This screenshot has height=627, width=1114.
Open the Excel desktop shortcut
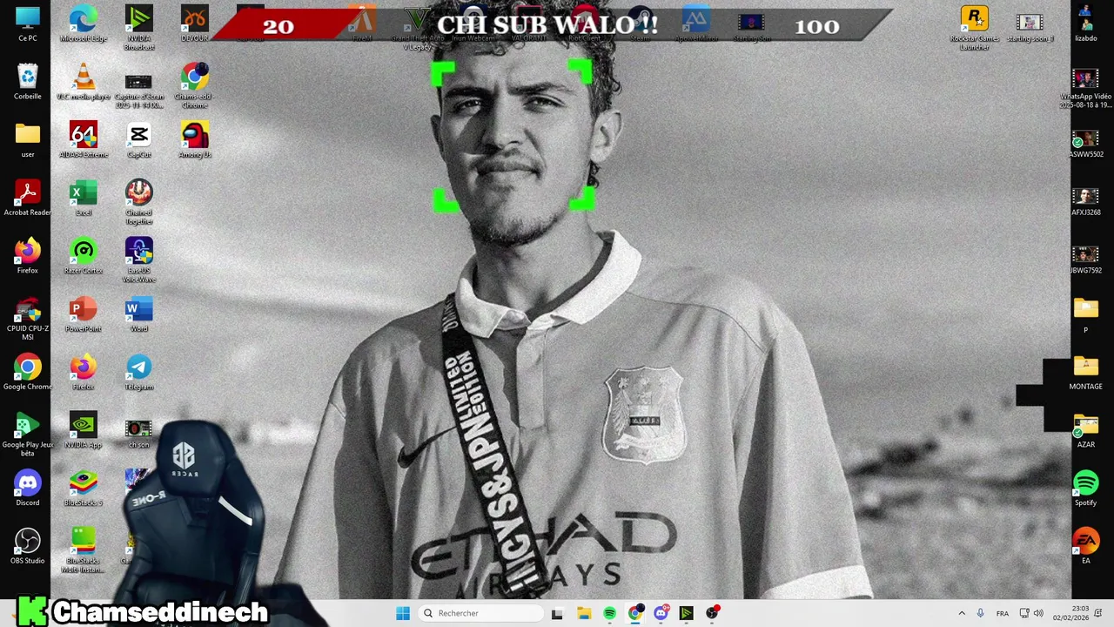click(x=84, y=198)
